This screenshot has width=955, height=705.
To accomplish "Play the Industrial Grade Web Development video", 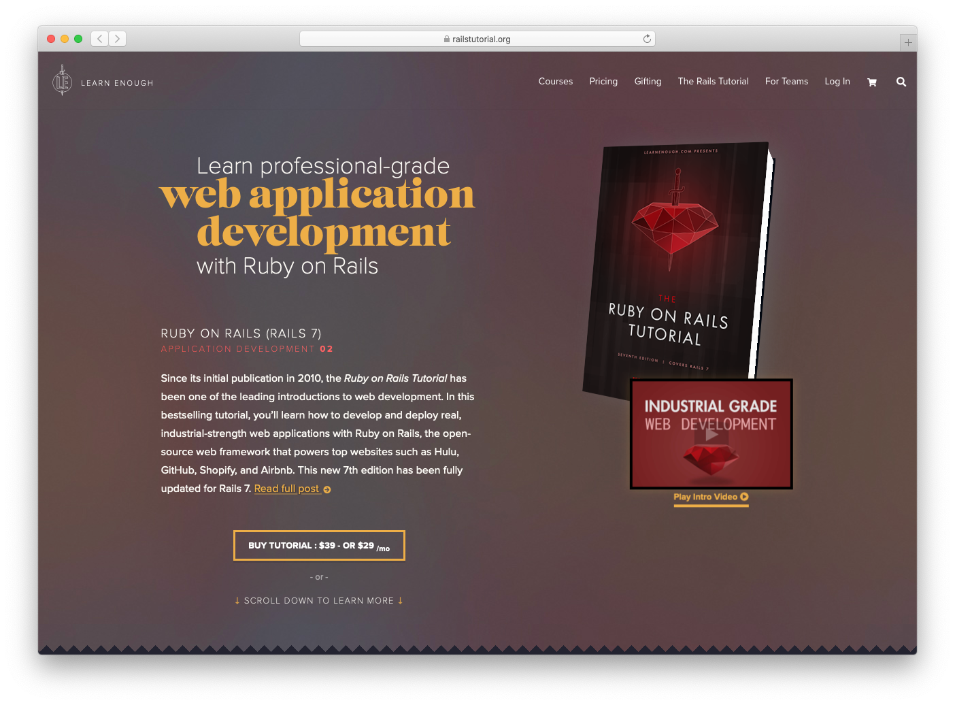I will (711, 434).
